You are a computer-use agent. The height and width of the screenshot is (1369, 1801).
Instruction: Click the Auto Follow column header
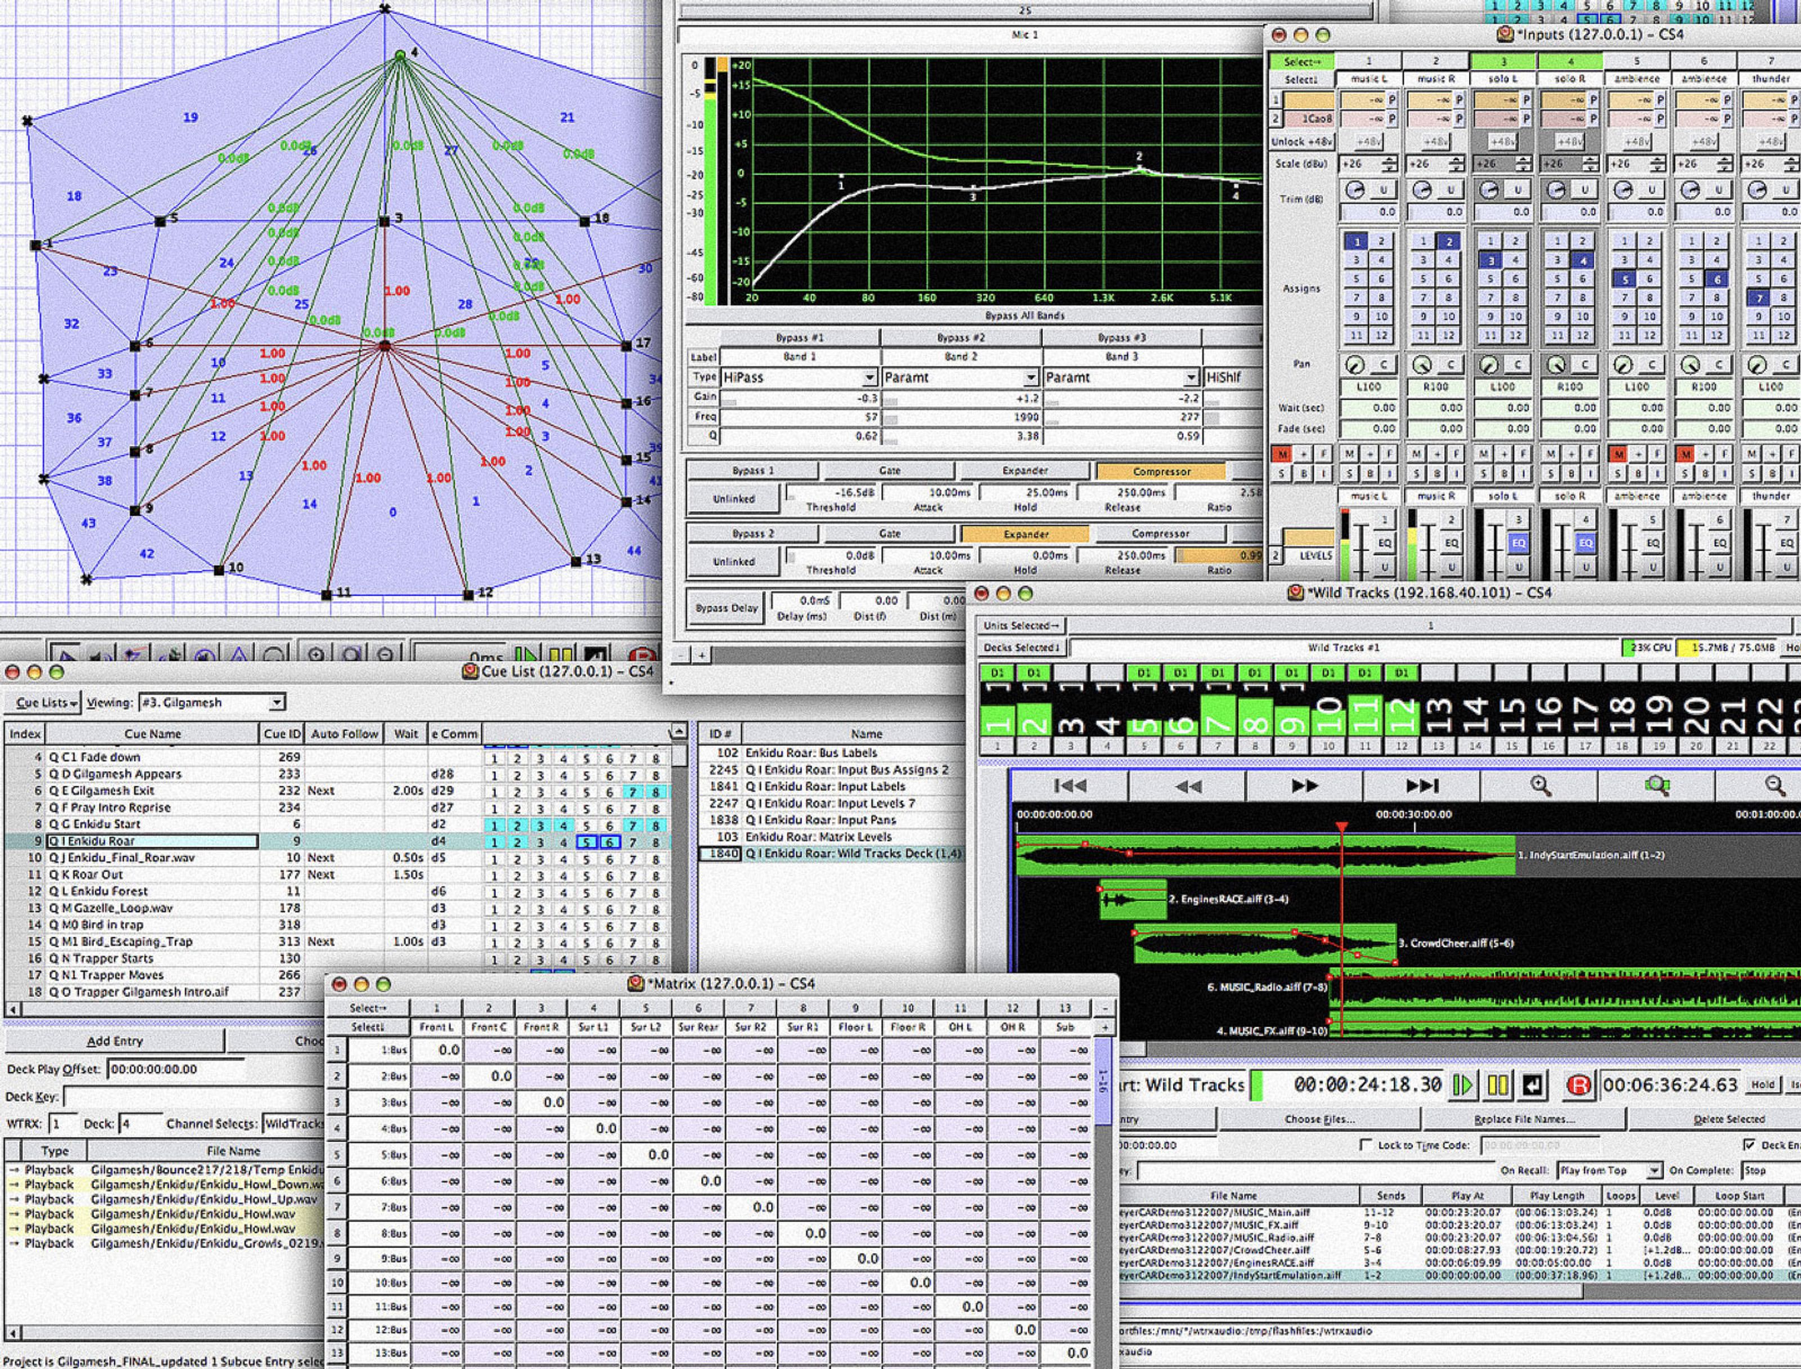click(344, 733)
